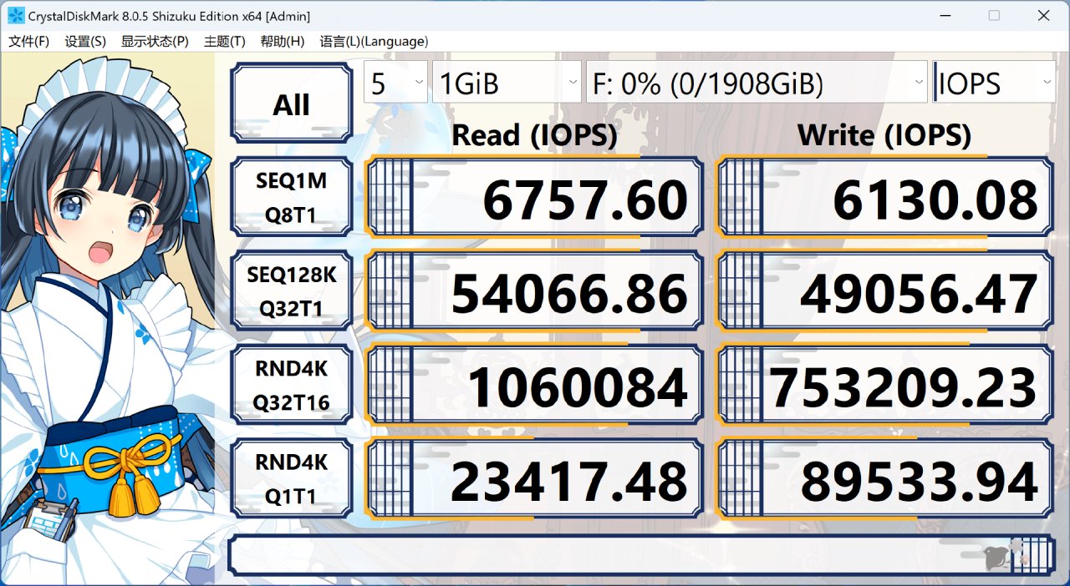Click the SEQ128K write value 49056.47

pyautogui.click(x=885, y=291)
